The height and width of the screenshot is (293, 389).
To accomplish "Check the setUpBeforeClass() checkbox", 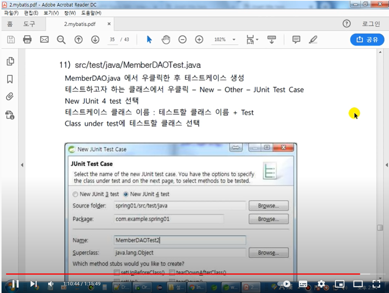I will click(117, 273).
